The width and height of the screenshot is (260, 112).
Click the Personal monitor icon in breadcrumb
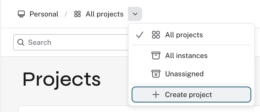[21, 14]
